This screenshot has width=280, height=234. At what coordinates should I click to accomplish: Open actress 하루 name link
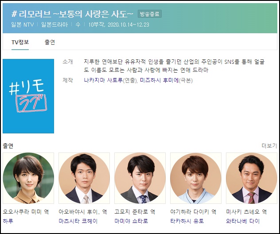[8, 221]
